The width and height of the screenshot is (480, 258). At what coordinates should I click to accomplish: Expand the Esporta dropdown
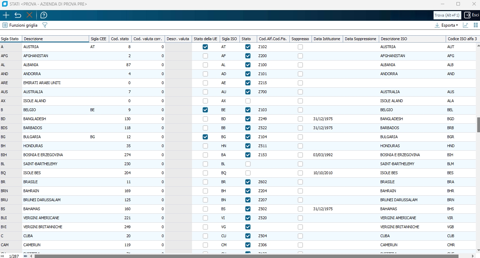pos(446,25)
